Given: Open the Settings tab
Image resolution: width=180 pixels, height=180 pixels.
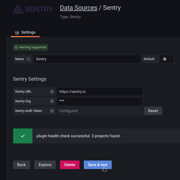Looking at the screenshot, I should (x=25, y=33).
